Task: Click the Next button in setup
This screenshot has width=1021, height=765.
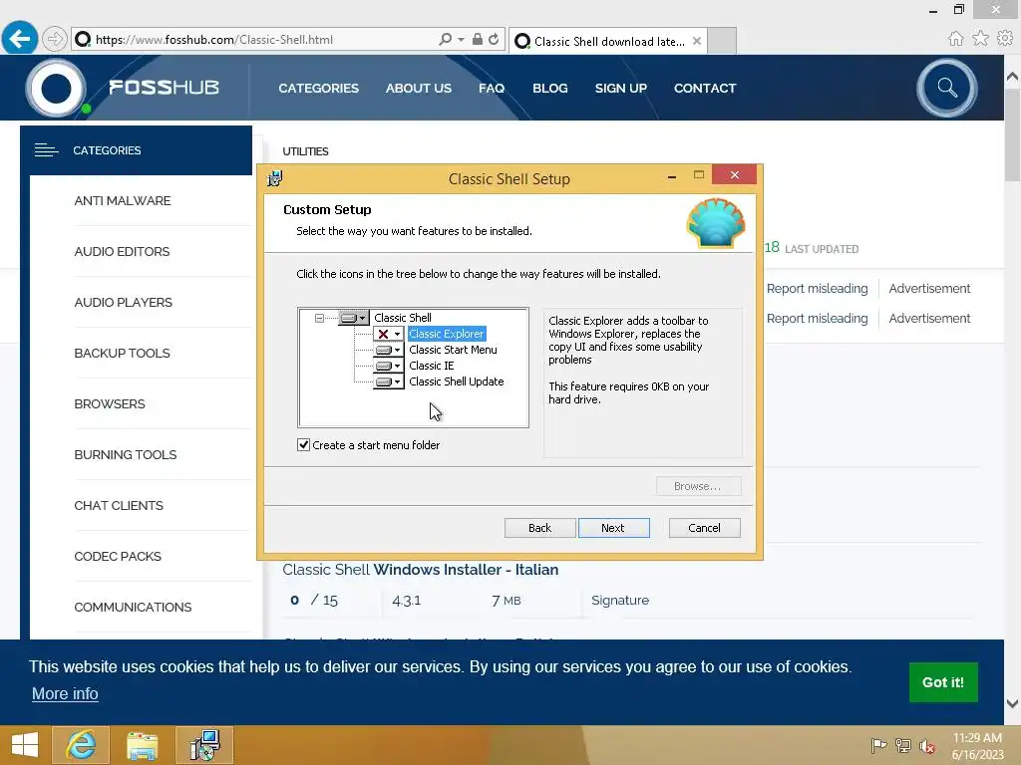Action: pos(613,528)
